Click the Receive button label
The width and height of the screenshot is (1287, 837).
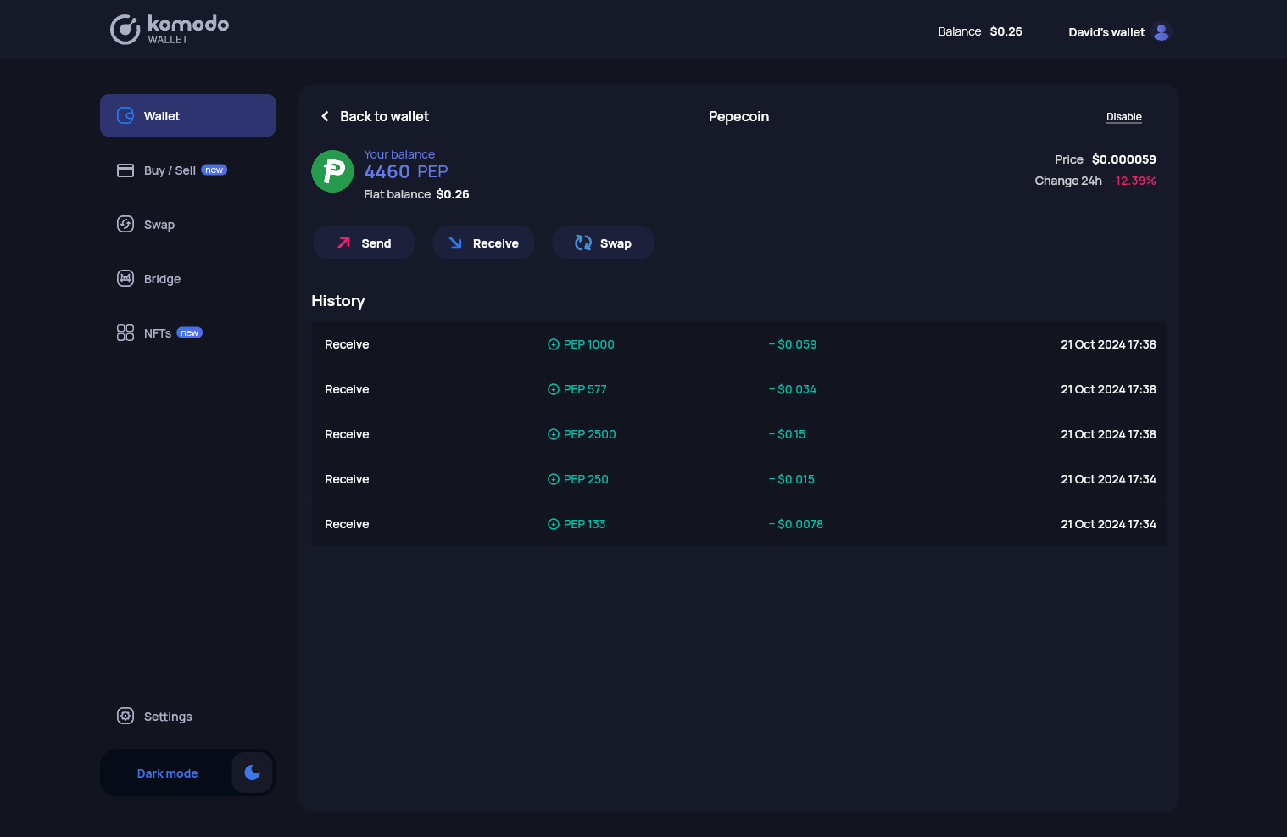coord(496,243)
